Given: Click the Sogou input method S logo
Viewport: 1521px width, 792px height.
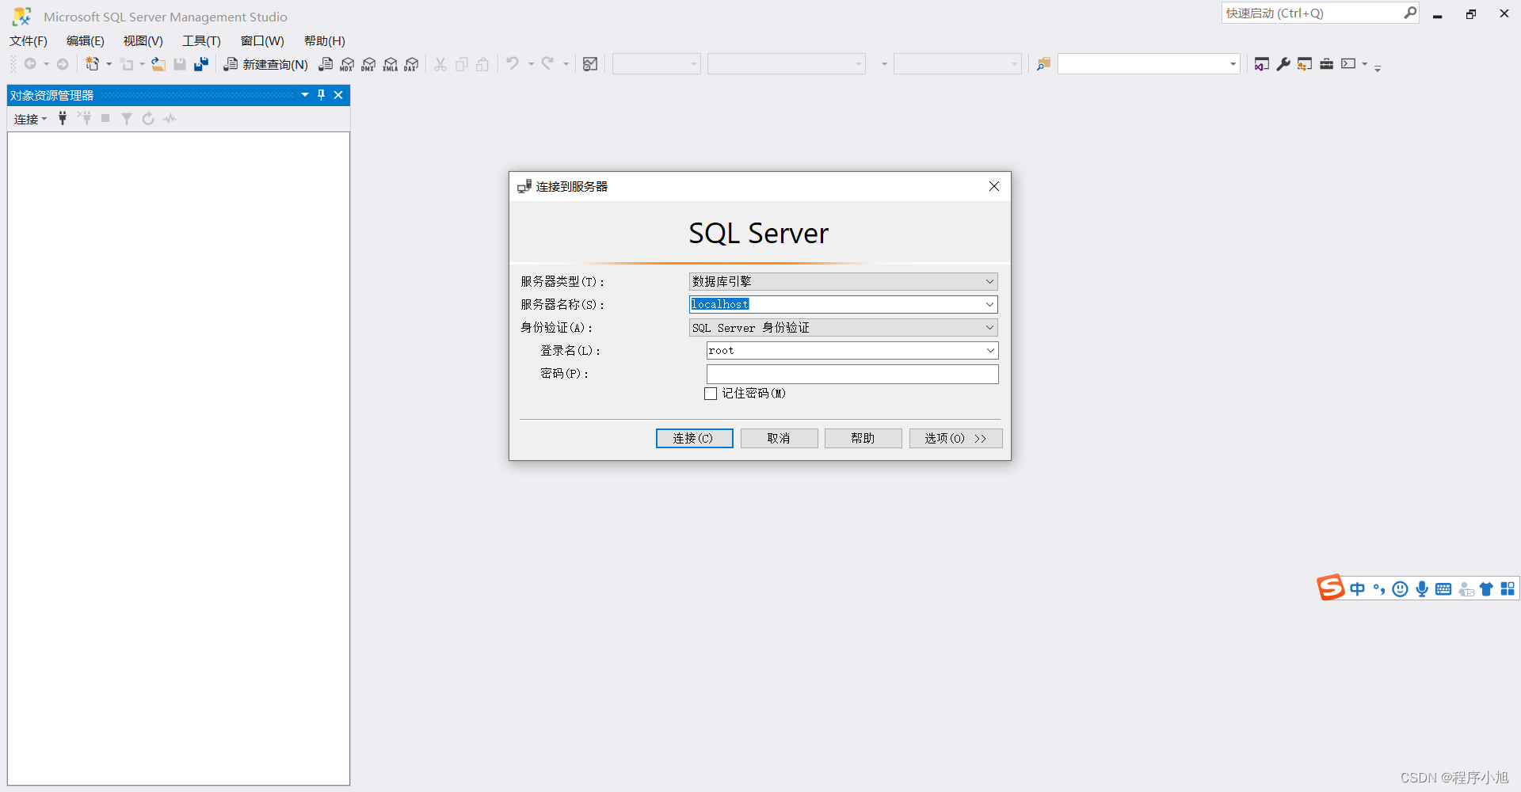Looking at the screenshot, I should (1331, 588).
